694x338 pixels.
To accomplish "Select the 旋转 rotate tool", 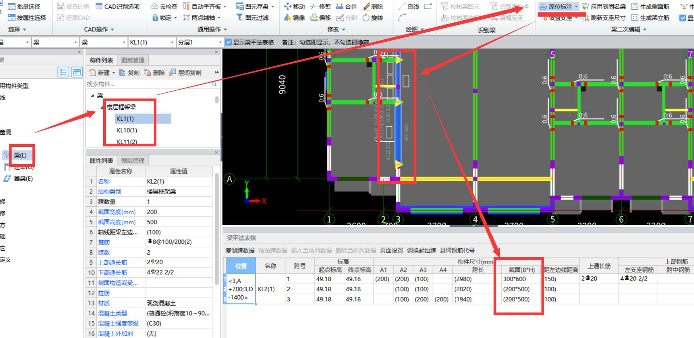I will coord(373,18).
